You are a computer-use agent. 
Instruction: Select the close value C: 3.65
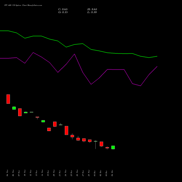click(x=63, y=9)
